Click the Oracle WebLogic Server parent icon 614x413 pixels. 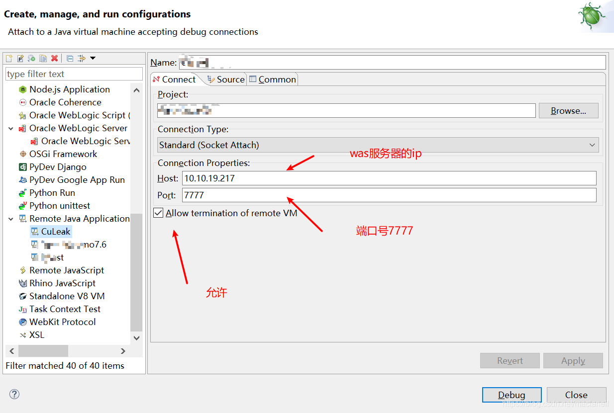pyautogui.click(x=22, y=128)
